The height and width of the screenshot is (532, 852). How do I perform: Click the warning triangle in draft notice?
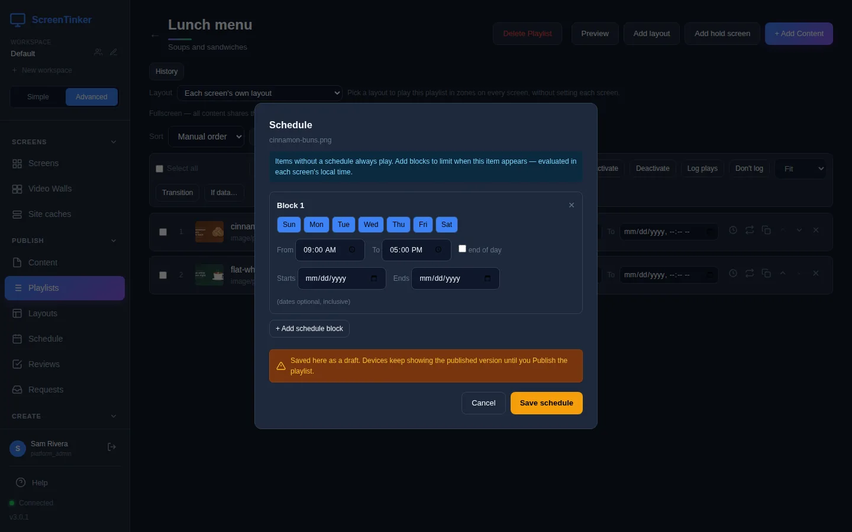281,366
